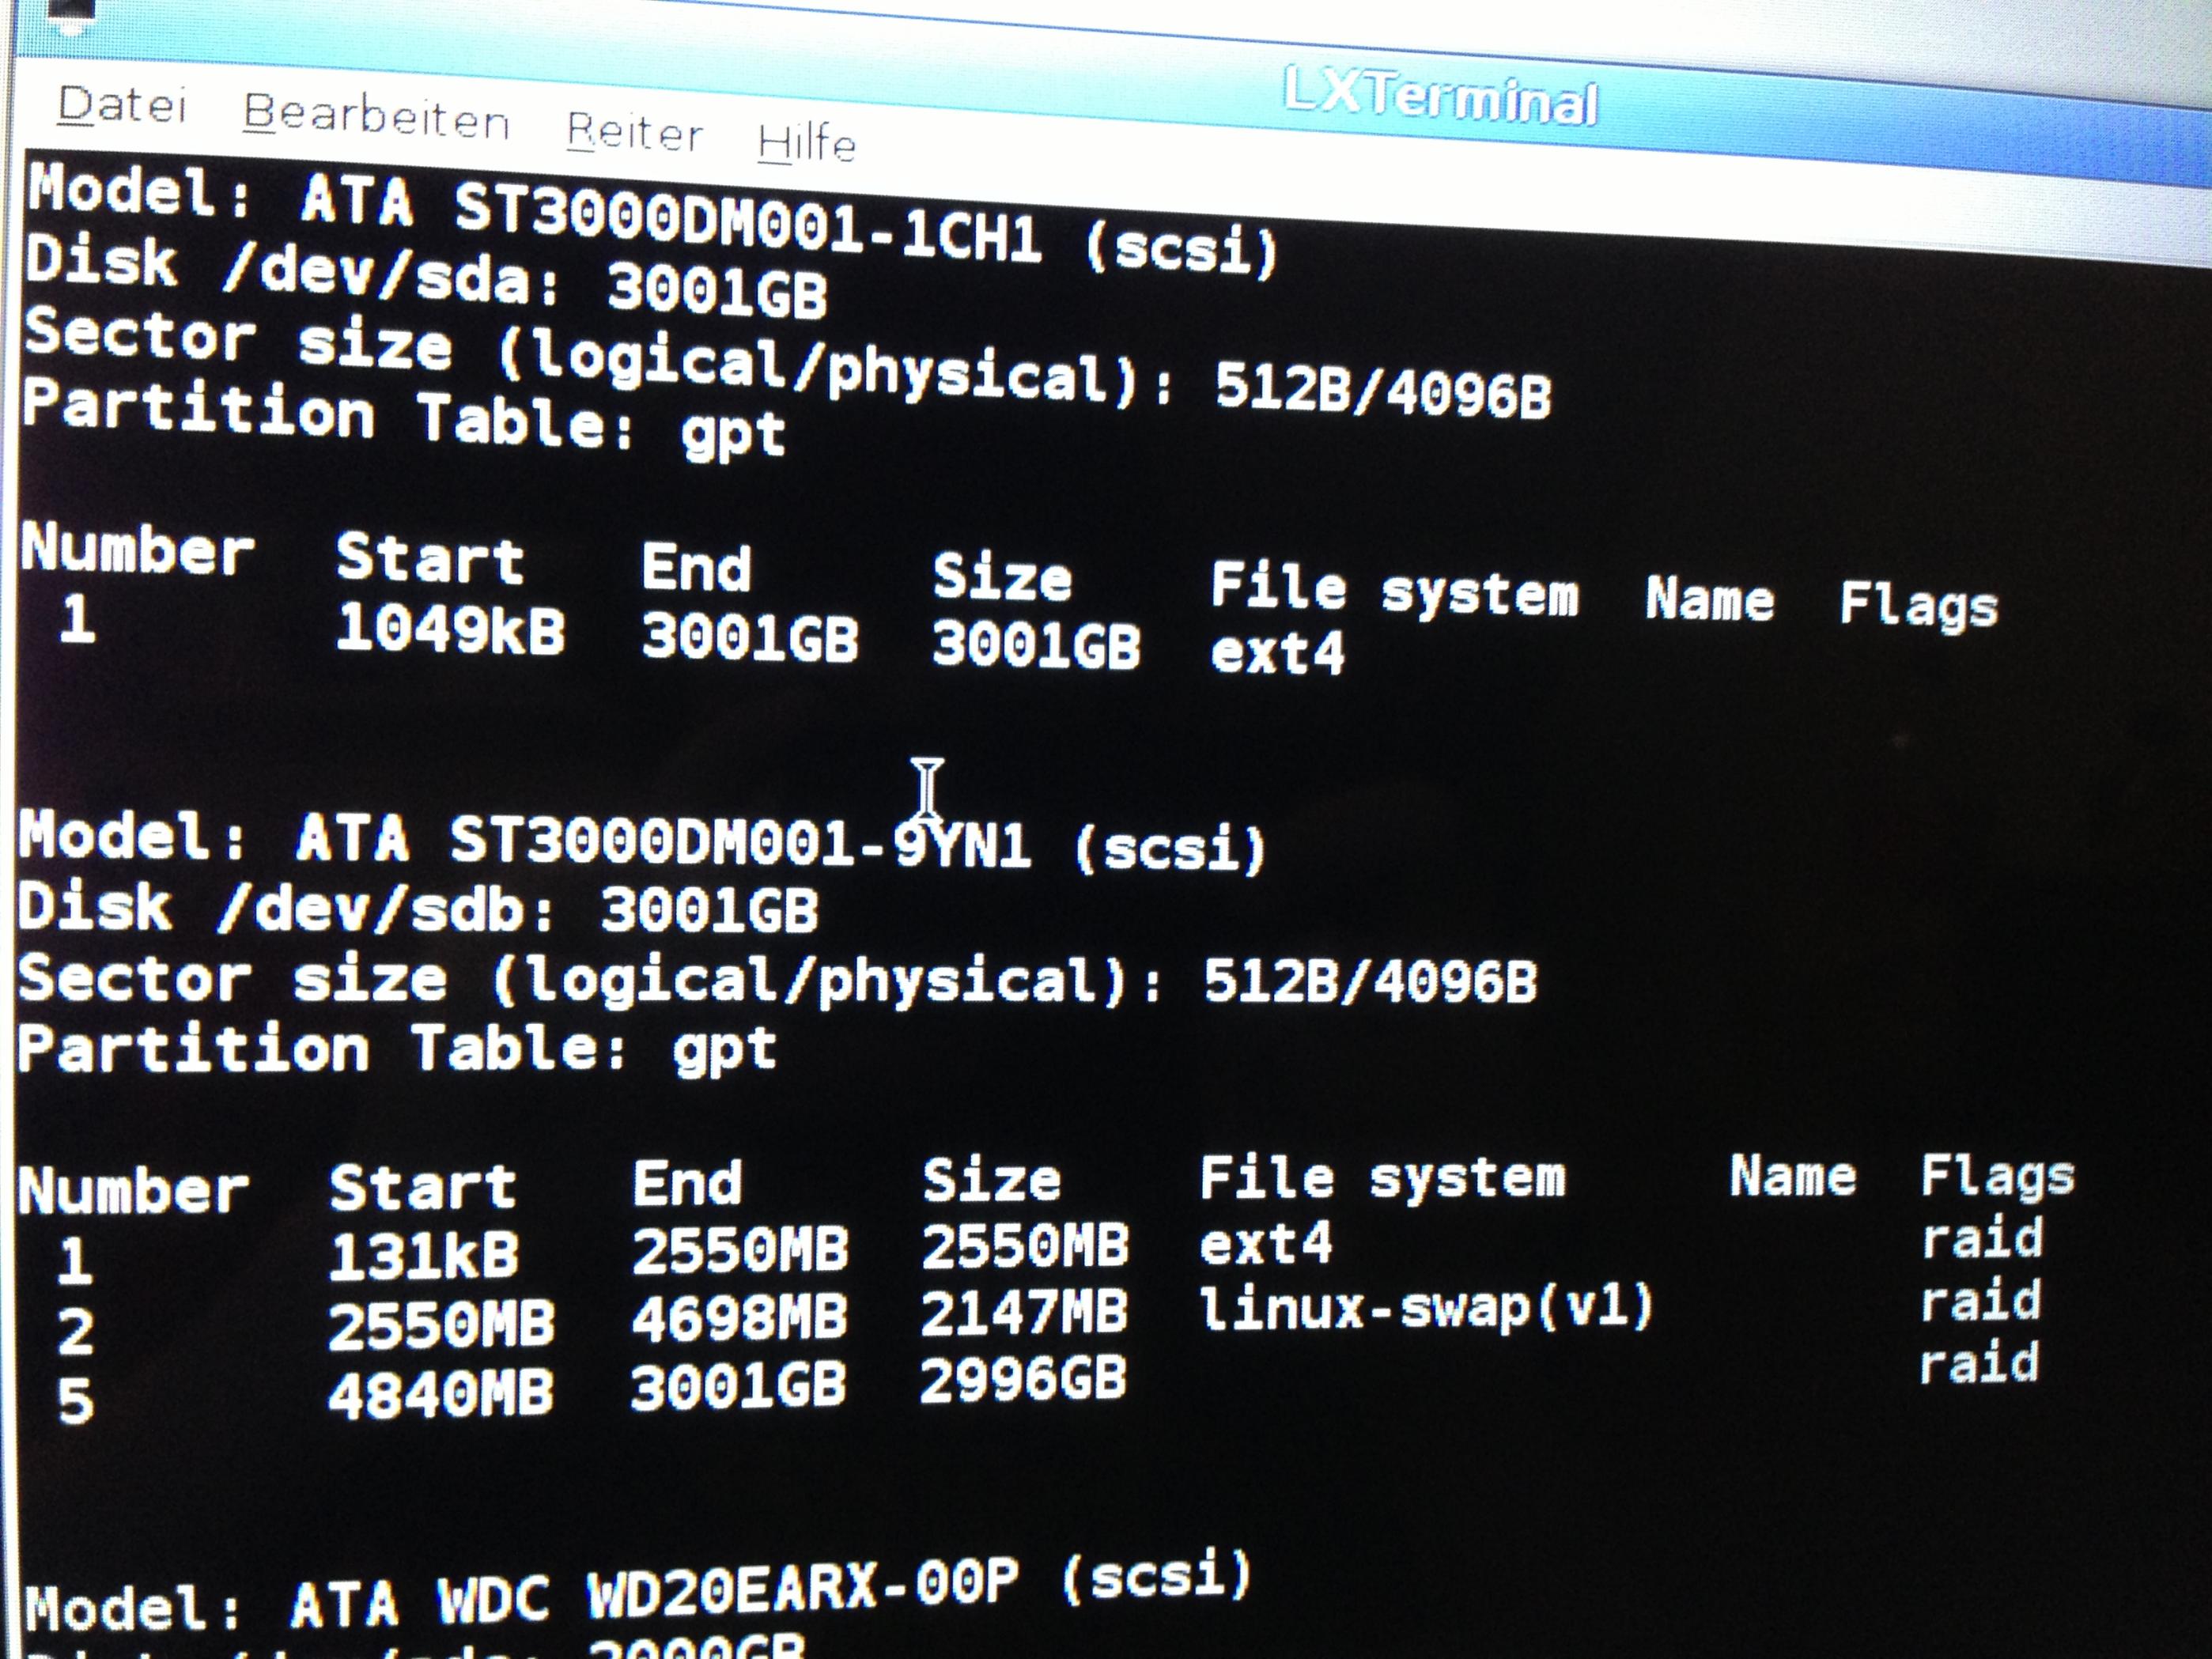This screenshot has height=1659, width=2212.
Task: Open the Hilfe menu
Action: click(x=806, y=144)
